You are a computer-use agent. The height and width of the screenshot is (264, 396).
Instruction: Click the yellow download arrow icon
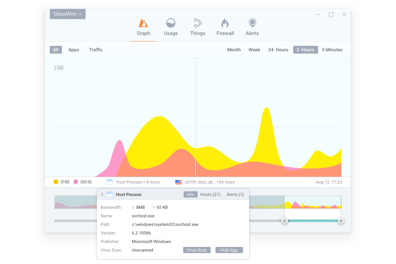click(x=56, y=182)
